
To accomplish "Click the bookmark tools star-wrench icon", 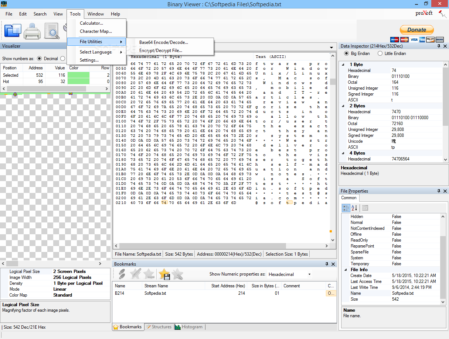I will point(177,274).
